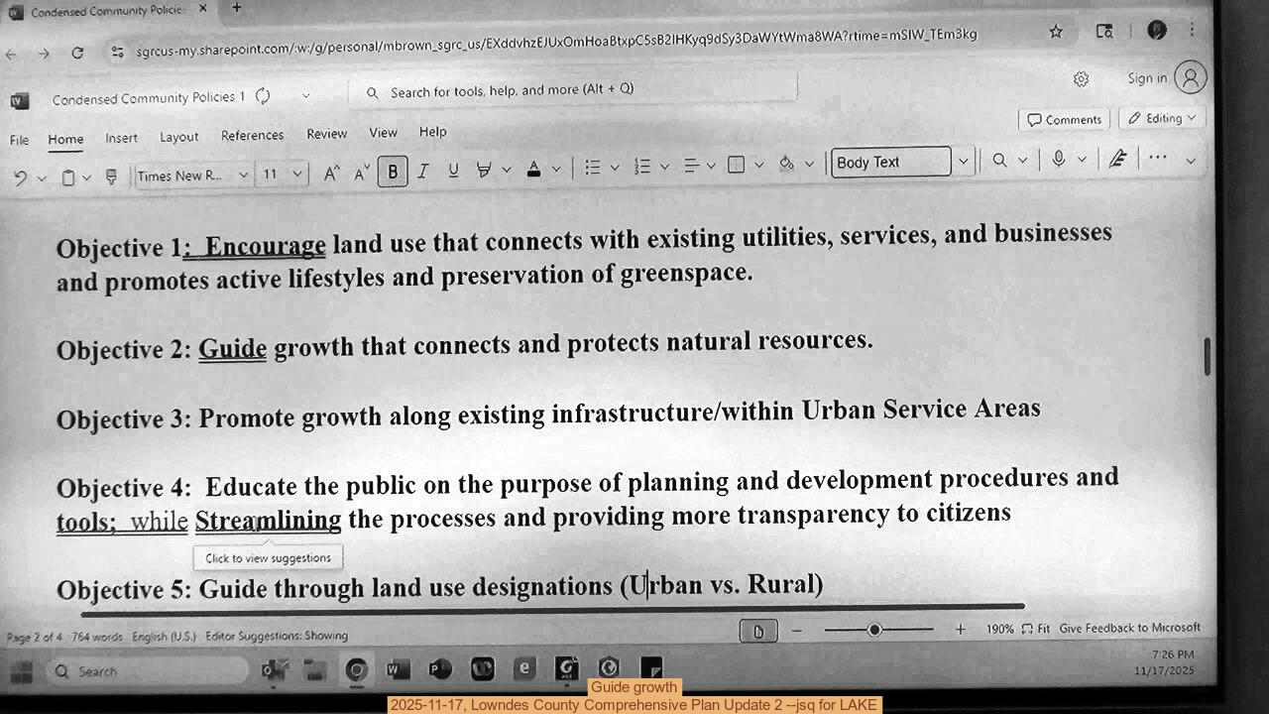Screen dimensions: 1269x714
Task: Click the Format Painter icon
Action: click(111, 176)
